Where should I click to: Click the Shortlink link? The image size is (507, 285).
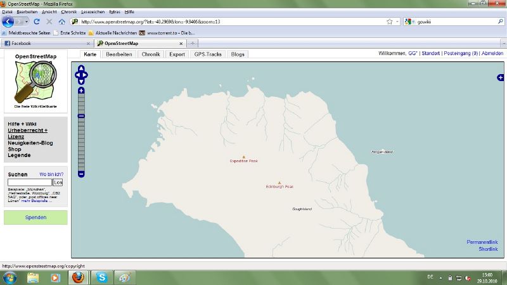tap(488, 249)
